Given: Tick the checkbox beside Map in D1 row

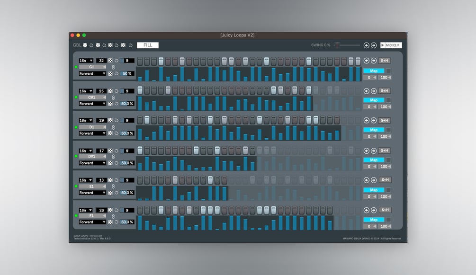Looking at the screenshot, I should [x=388, y=130].
